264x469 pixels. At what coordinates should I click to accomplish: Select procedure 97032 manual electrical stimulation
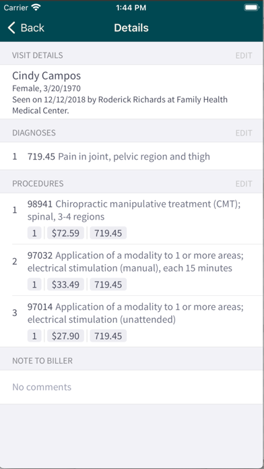click(132, 270)
